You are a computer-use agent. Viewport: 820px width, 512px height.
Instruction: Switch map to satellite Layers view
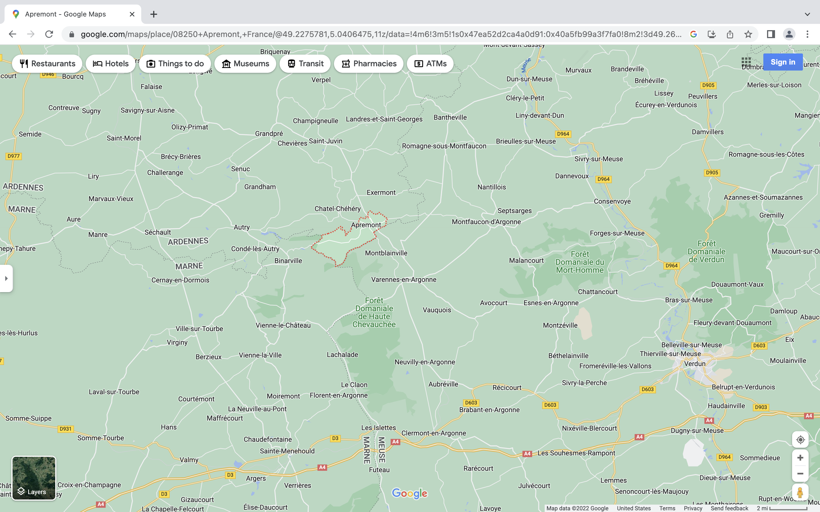click(34, 478)
